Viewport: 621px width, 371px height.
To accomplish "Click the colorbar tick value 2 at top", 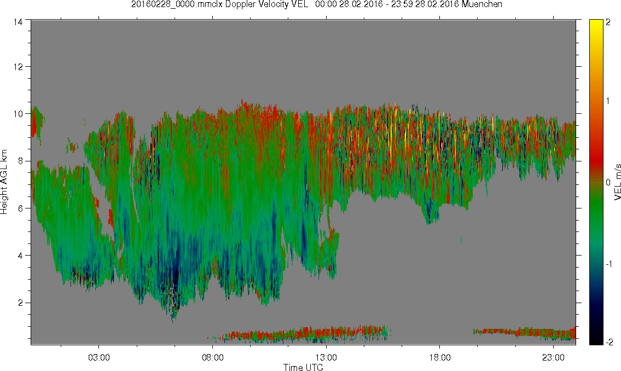I will 608,22.
